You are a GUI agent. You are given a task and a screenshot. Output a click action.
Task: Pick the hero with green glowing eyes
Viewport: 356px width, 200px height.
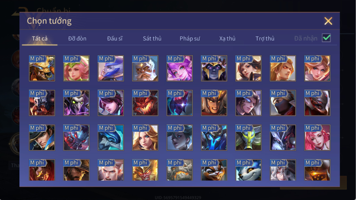[76, 103]
